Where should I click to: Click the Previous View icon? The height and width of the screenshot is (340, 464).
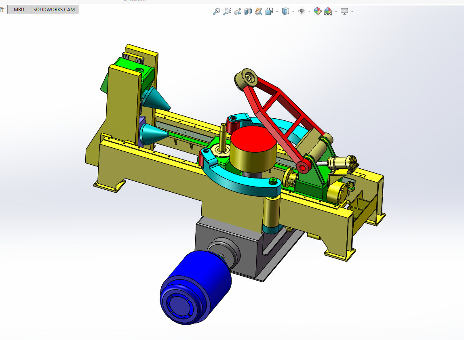pos(237,12)
